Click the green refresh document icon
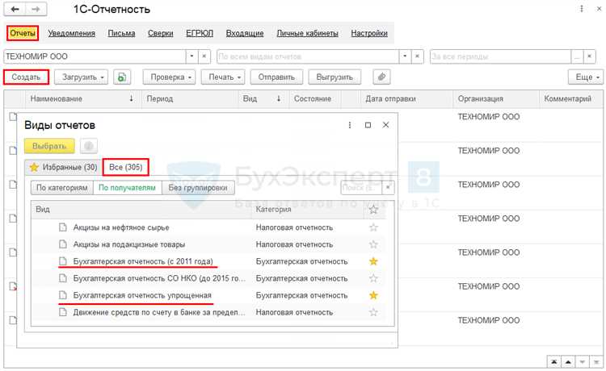Screen dimensions: 606x371 click(122, 77)
